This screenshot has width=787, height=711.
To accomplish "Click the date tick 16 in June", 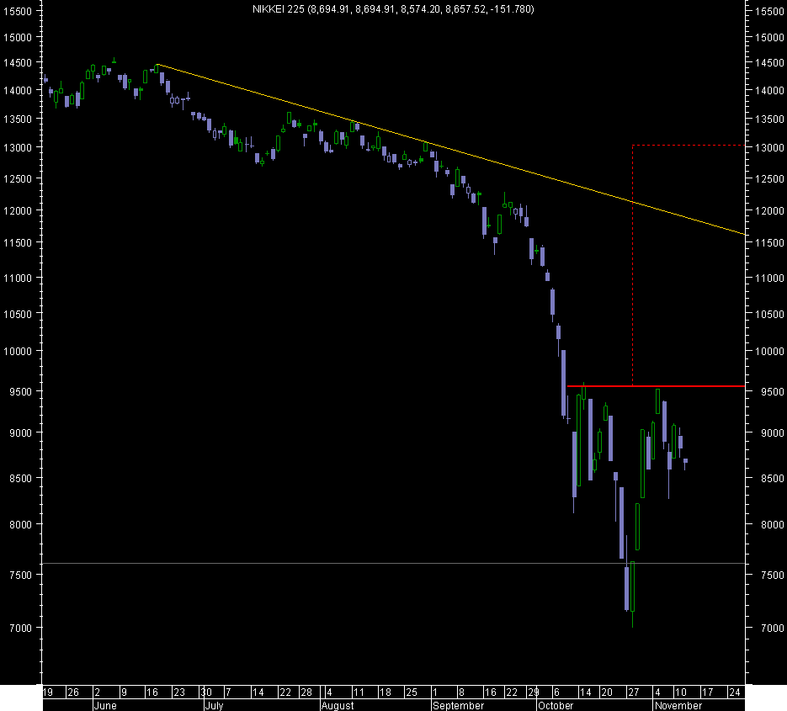I will tap(152, 692).
